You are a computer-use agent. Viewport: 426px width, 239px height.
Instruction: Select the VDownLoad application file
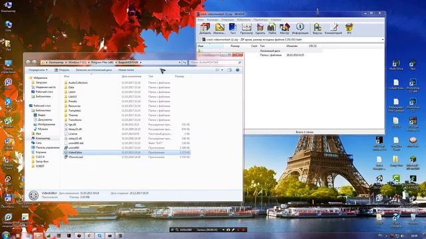(75, 157)
